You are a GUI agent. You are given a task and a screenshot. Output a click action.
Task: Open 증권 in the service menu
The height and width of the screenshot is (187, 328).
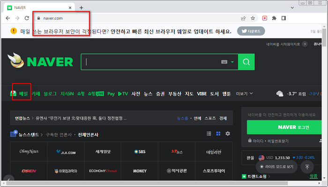coord(160,93)
